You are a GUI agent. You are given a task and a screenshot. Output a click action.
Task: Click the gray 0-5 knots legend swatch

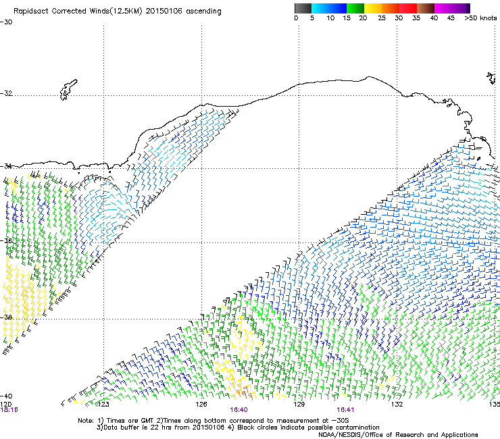pos(303,8)
